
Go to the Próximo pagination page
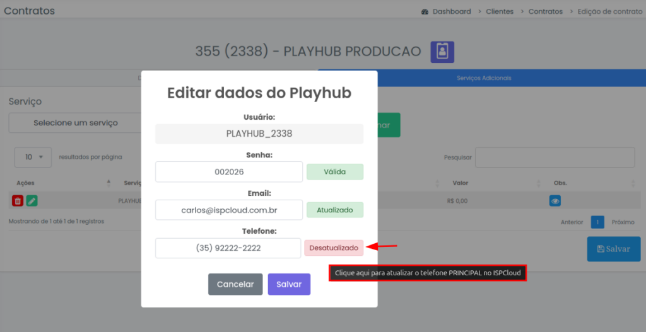[623, 222]
